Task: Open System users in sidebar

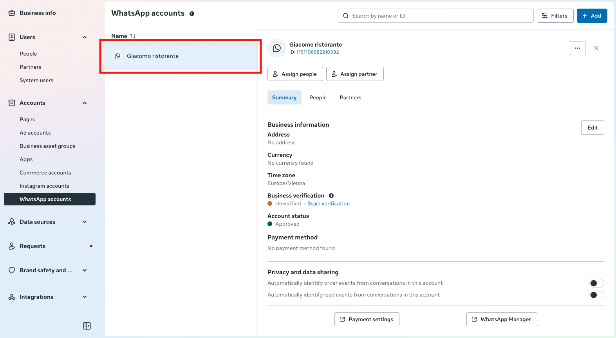Action: [x=36, y=80]
